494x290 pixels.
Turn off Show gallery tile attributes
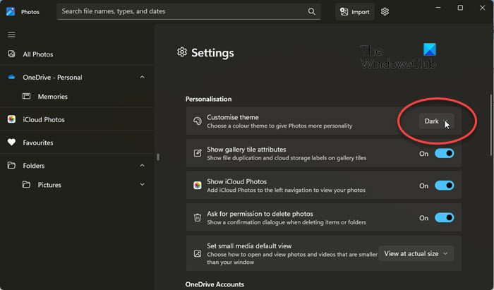[x=444, y=153]
